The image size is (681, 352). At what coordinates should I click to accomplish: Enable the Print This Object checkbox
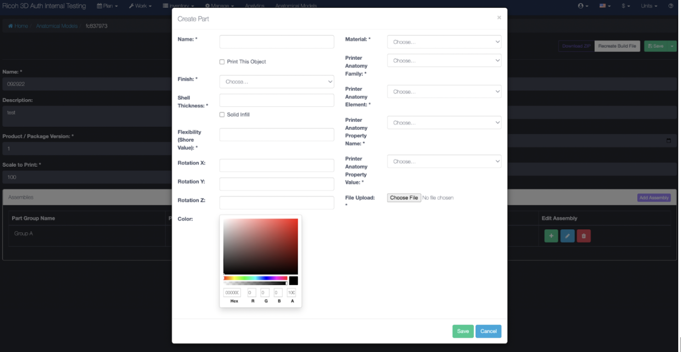pyautogui.click(x=222, y=62)
